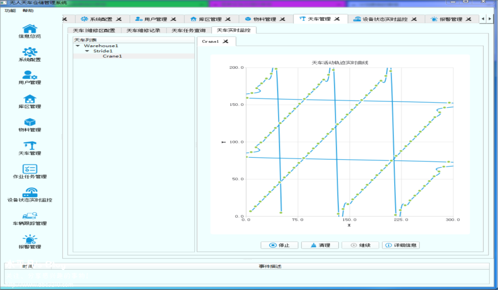The width and height of the screenshot is (498, 290).
Task: Click the 系统配置 gear icon in sidebar
Action: click(30, 52)
